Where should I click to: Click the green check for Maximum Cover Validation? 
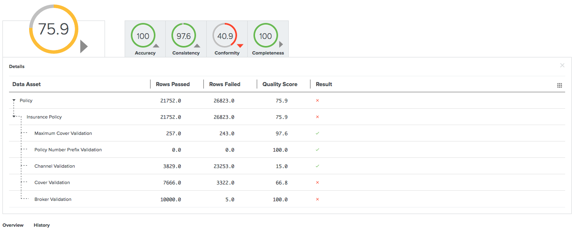pyautogui.click(x=317, y=133)
